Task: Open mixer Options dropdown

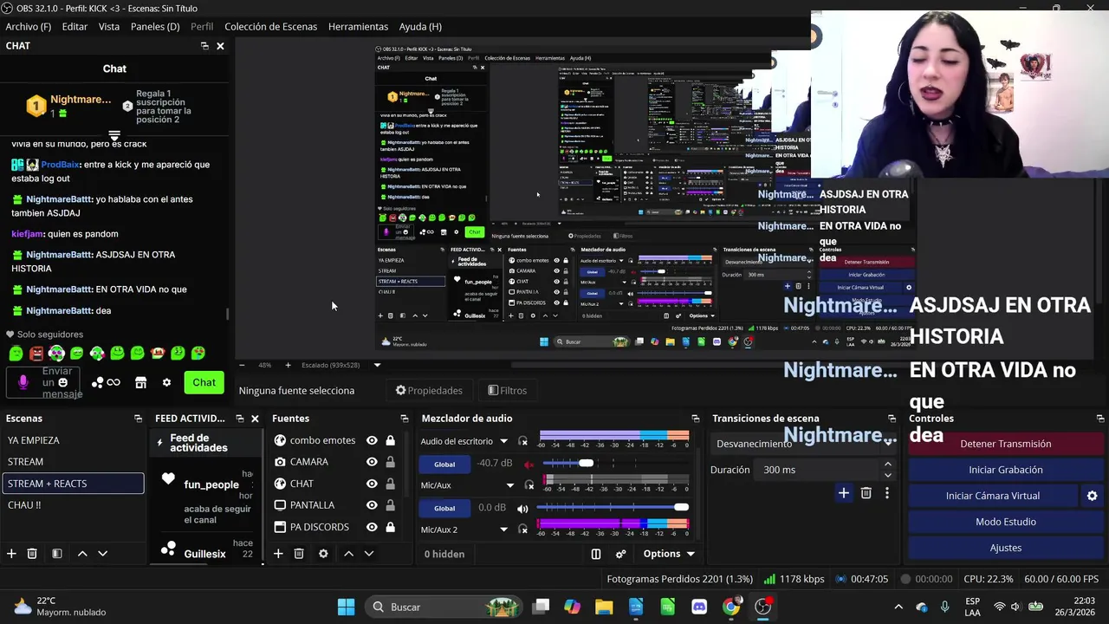Action: coord(669,554)
